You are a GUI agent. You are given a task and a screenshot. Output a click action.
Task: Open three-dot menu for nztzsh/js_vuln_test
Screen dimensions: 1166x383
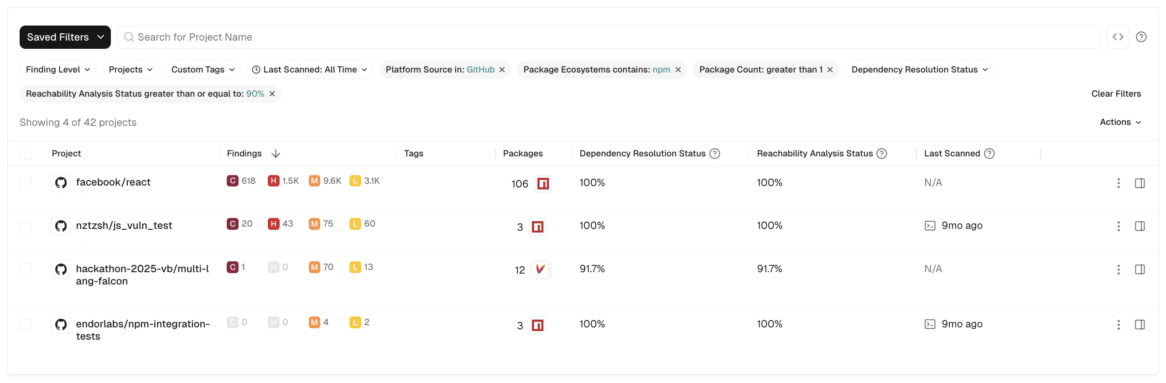click(1118, 226)
